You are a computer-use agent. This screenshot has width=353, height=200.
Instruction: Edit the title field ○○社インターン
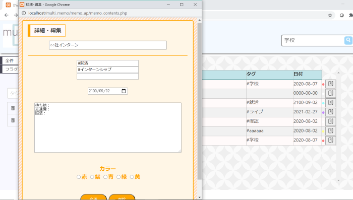coord(108,45)
